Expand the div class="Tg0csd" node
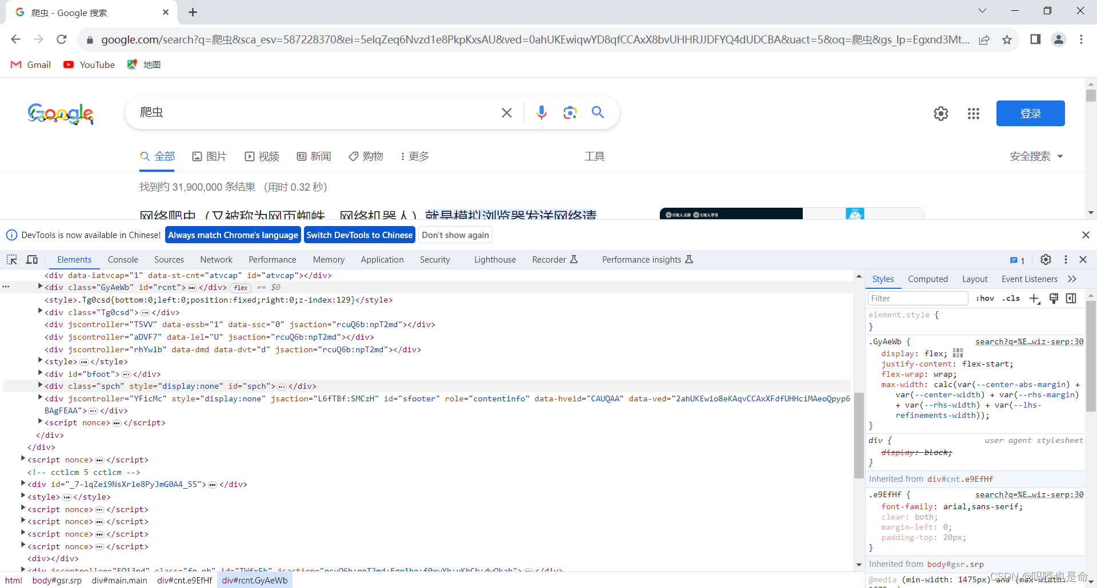Image resolution: width=1097 pixels, height=588 pixels. [x=40, y=311]
